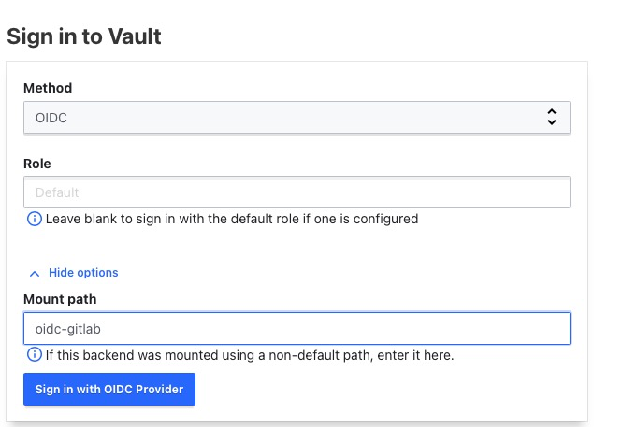Click the word Provider on sign-in button

159,390
